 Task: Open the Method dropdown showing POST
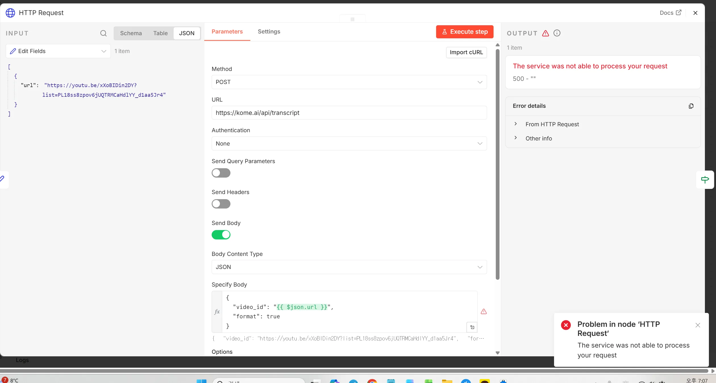tap(349, 82)
